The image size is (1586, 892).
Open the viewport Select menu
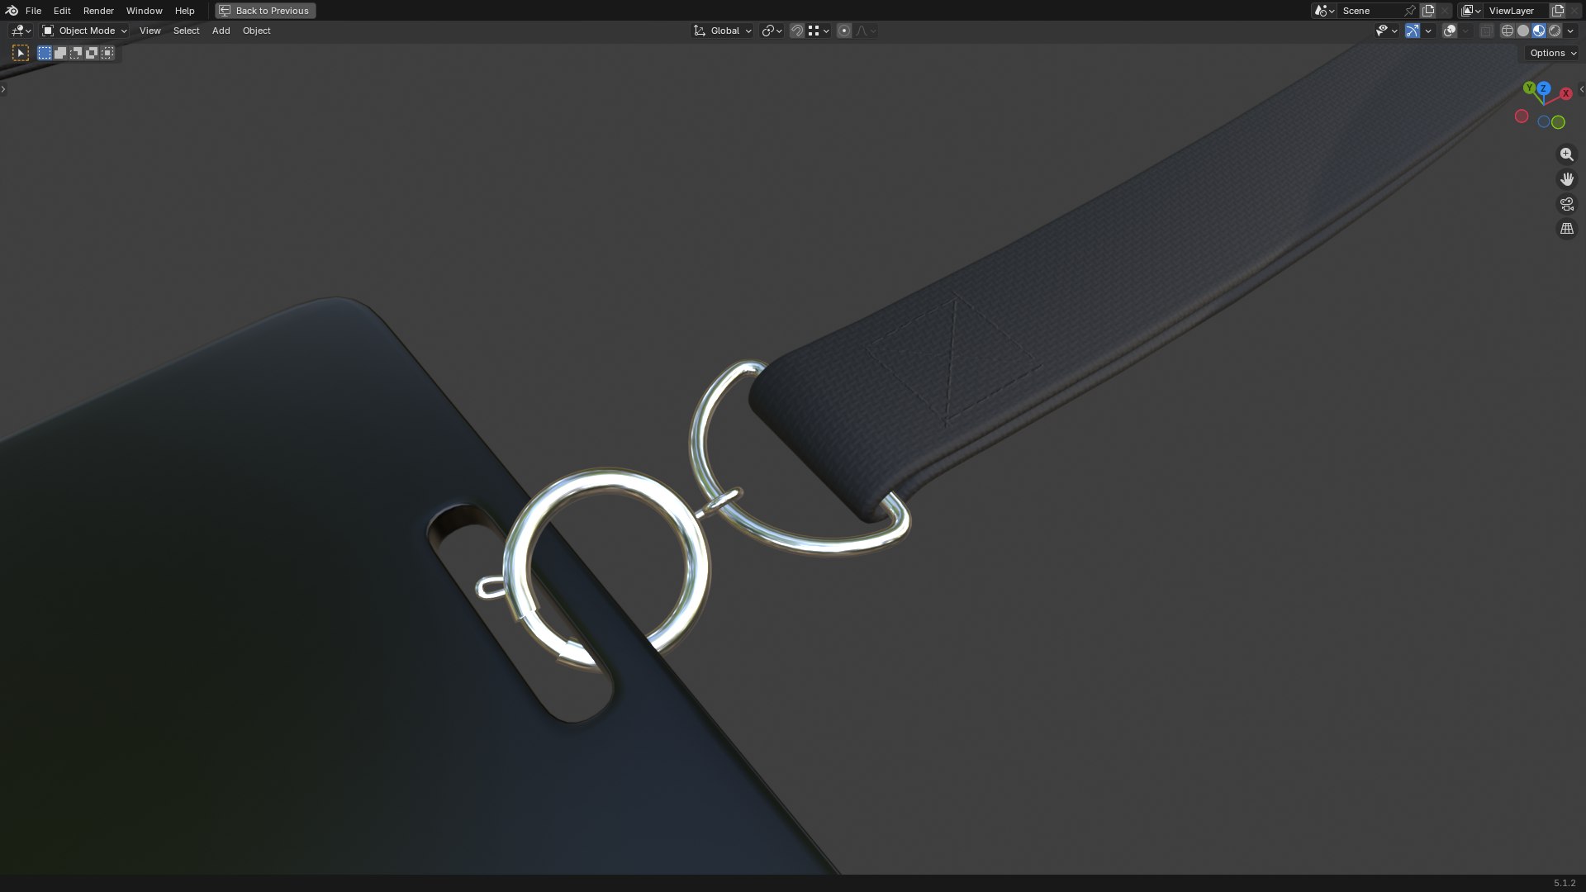[x=186, y=31]
